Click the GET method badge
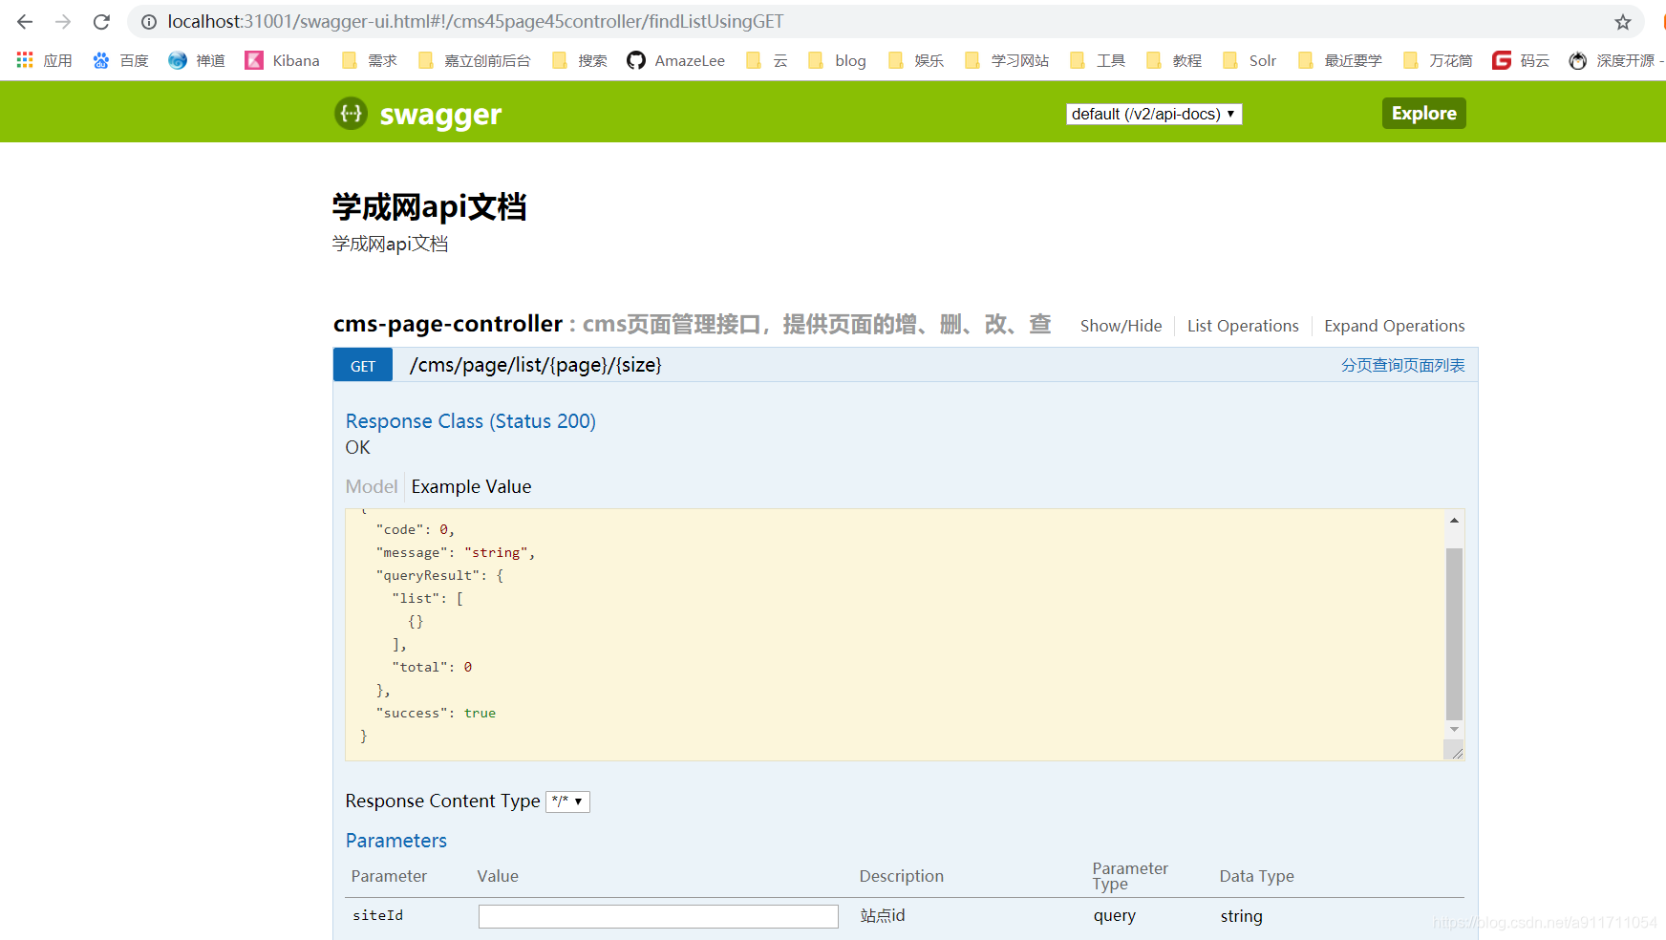Viewport: 1666px width, 940px height. [x=363, y=365]
